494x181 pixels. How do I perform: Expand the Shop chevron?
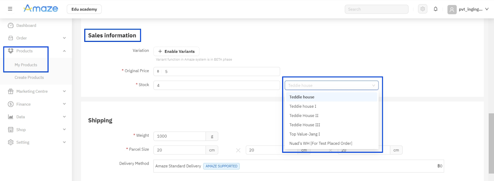click(x=64, y=130)
